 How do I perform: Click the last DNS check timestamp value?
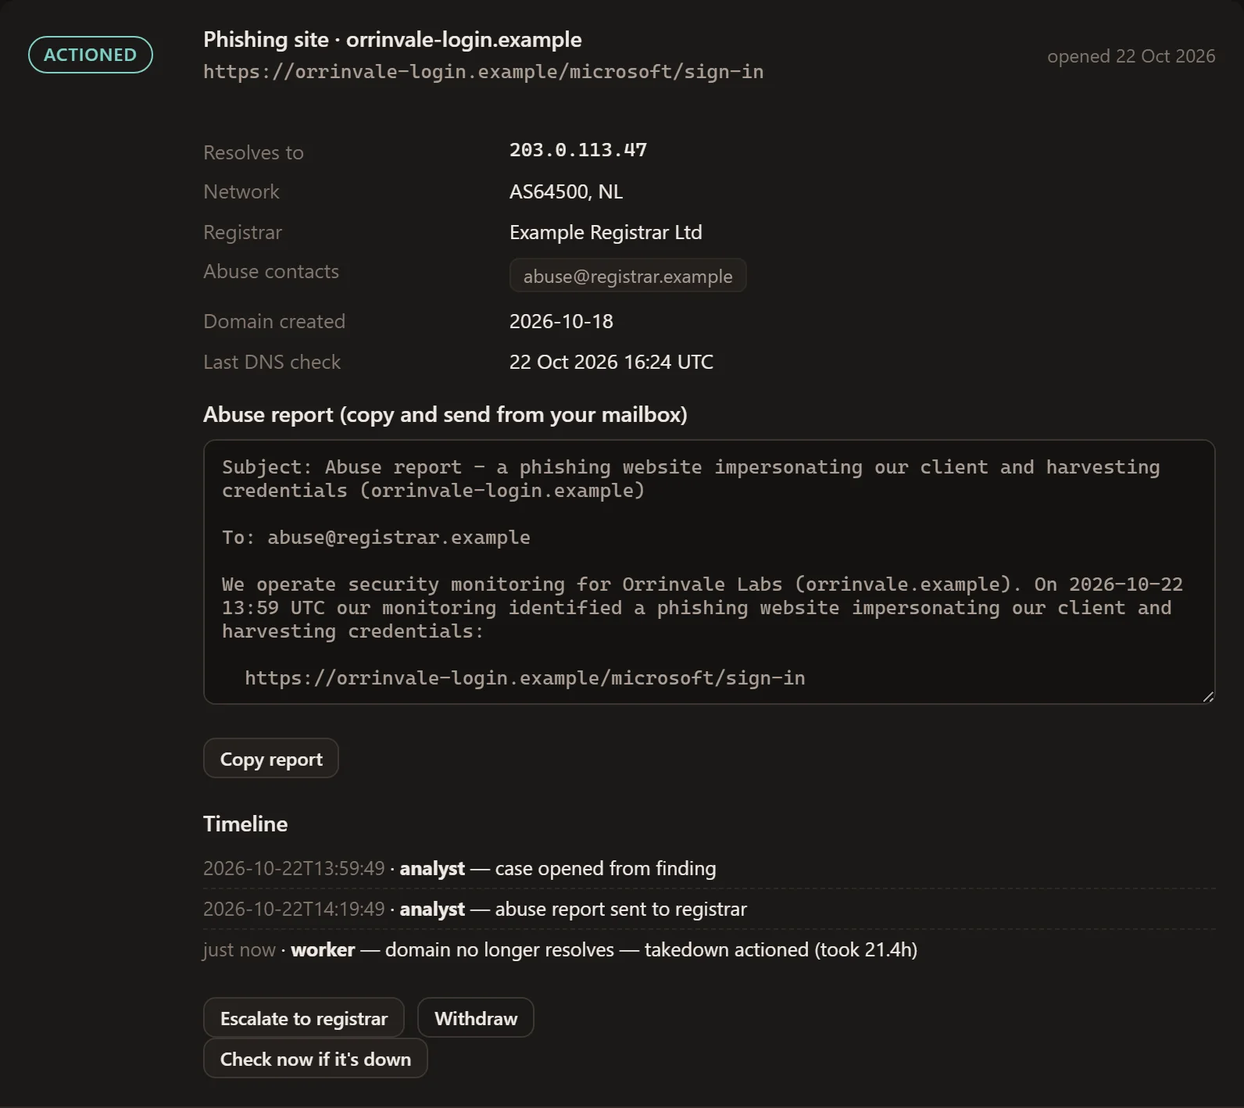click(x=611, y=362)
